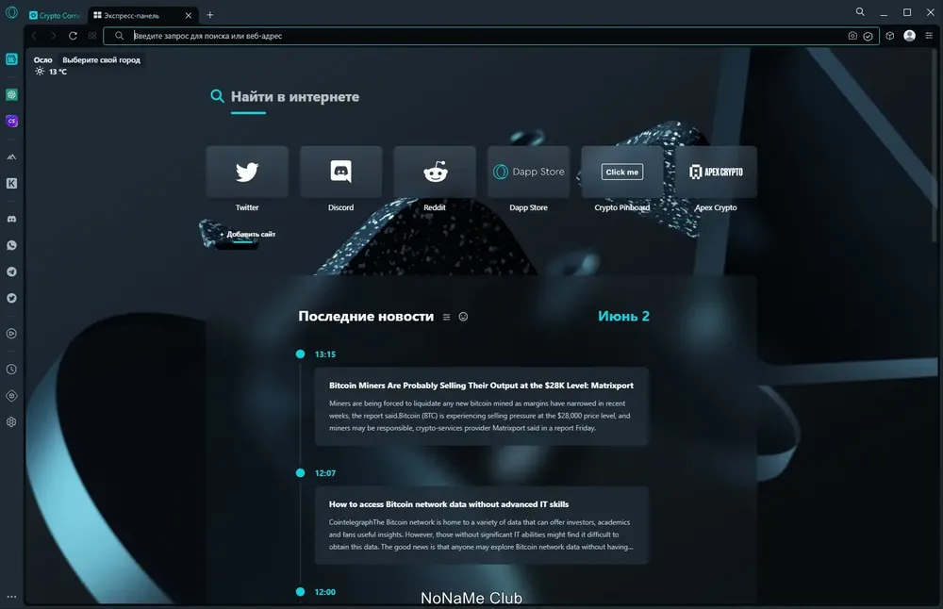Screen dimensions: 943x609
Task: Open the Crypto Wallet sidebar icon
Action: click(11, 58)
